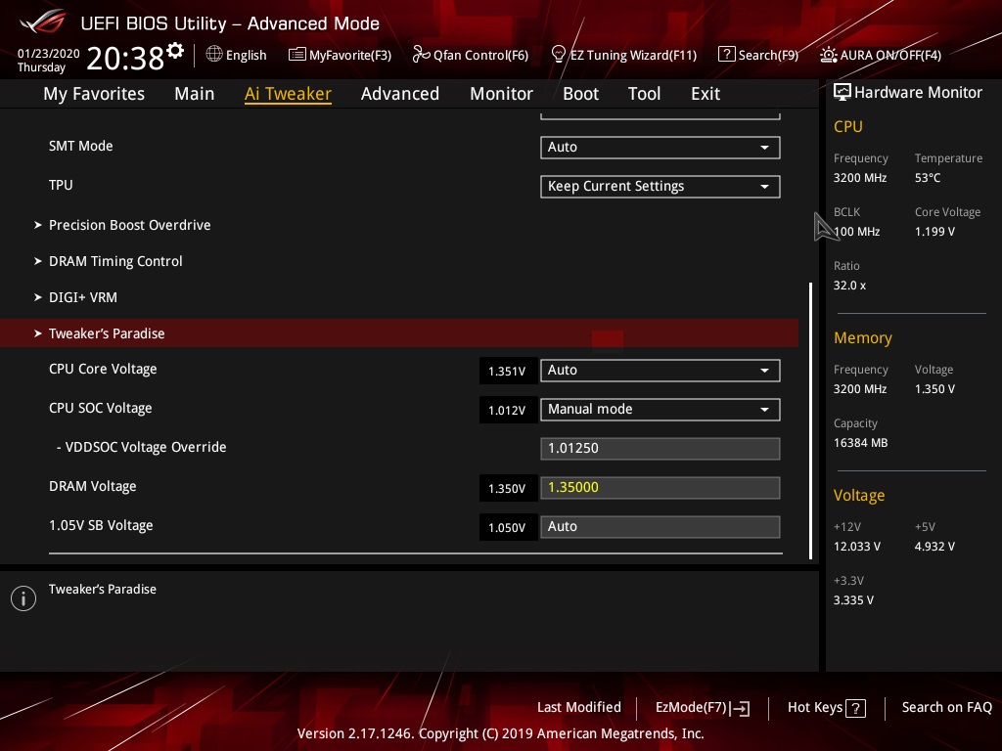Click the SMT Mode label
Viewport: 1002px width, 751px height.
tap(80, 147)
